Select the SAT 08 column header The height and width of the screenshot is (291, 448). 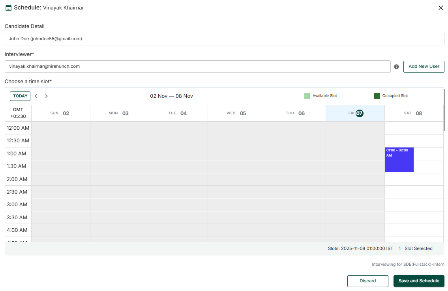click(414, 113)
